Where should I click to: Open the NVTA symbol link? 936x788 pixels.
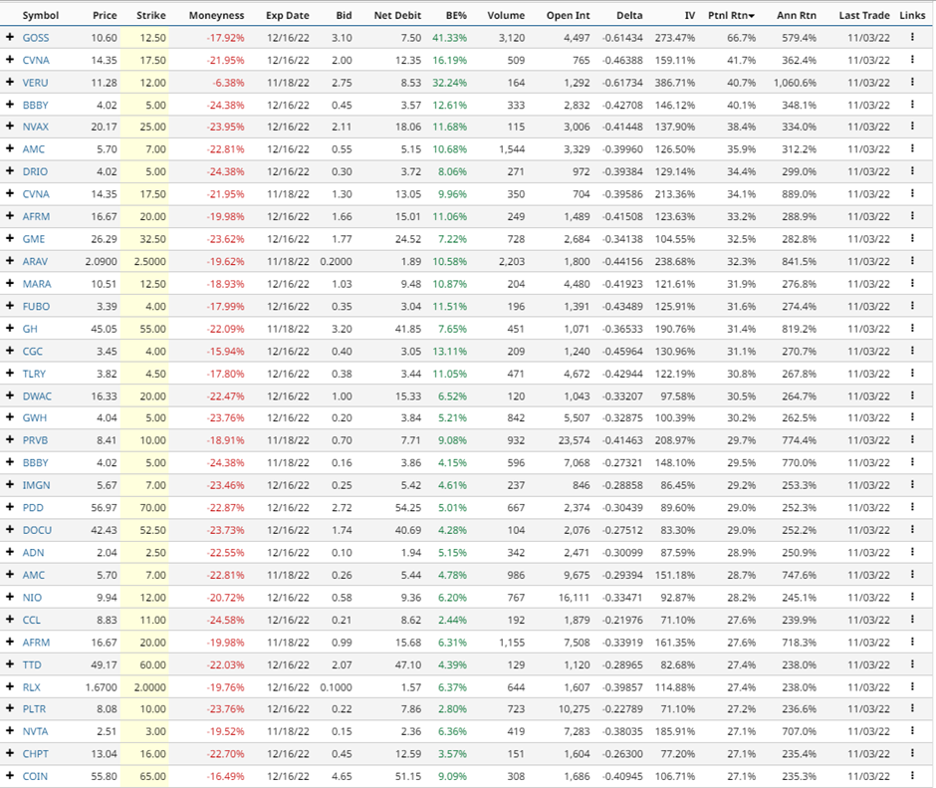[x=35, y=731]
